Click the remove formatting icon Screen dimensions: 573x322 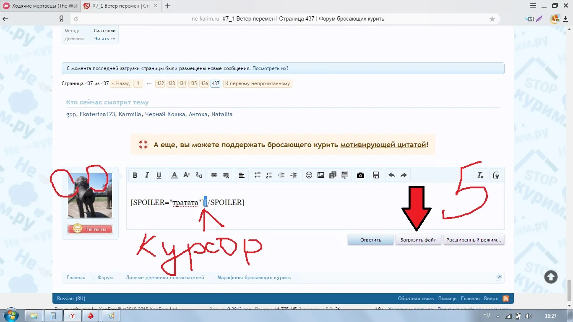(481, 175)
